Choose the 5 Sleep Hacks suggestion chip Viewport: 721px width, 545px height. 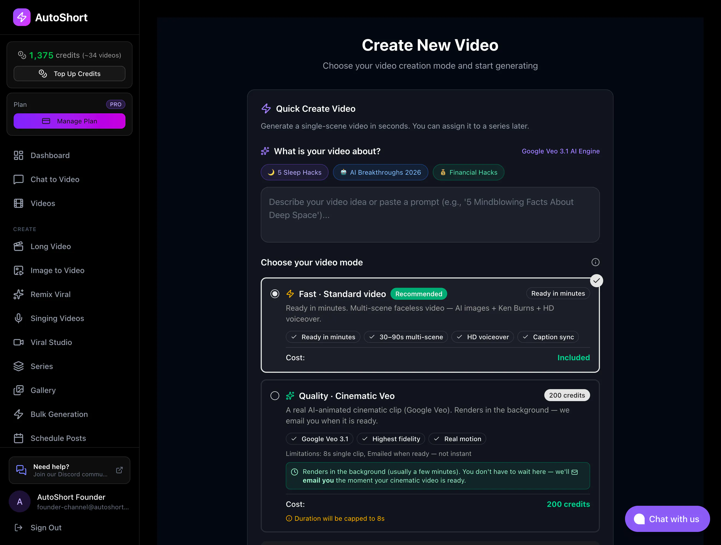(x=294, y=172)
